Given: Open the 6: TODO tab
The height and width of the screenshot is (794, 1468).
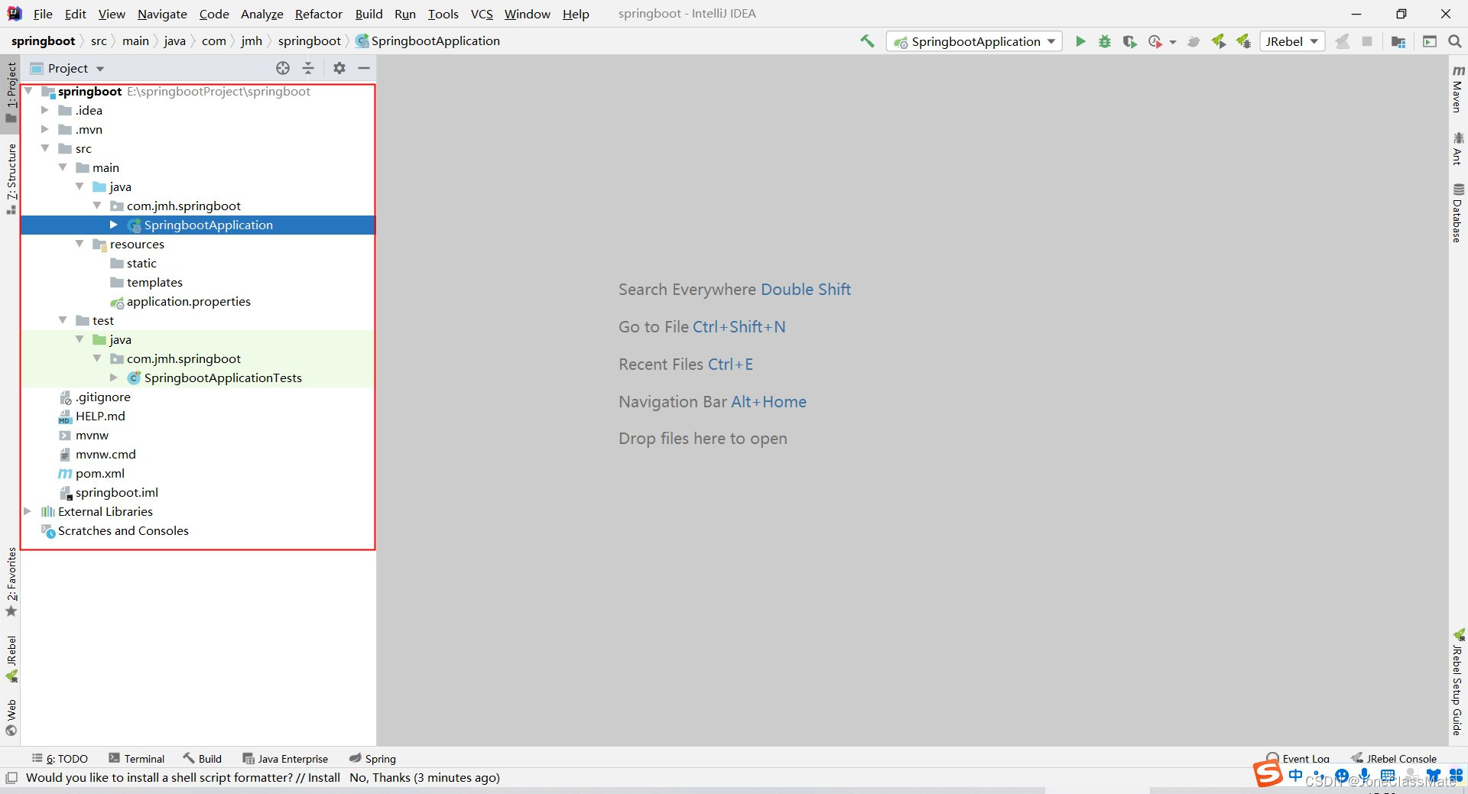Looking at the screenshot, I should pyautogui.click(x=60, y=759).
